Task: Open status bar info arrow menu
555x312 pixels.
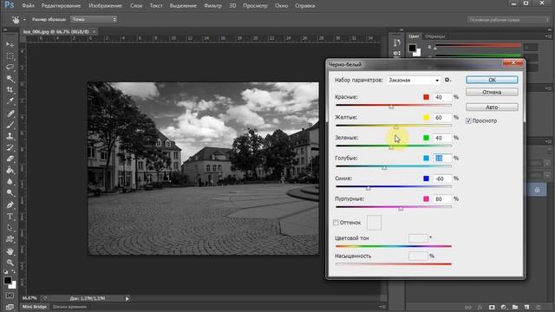Action: (x=127, y=298)
